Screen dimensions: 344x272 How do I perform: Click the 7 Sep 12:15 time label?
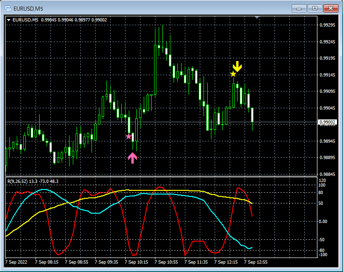226,262
